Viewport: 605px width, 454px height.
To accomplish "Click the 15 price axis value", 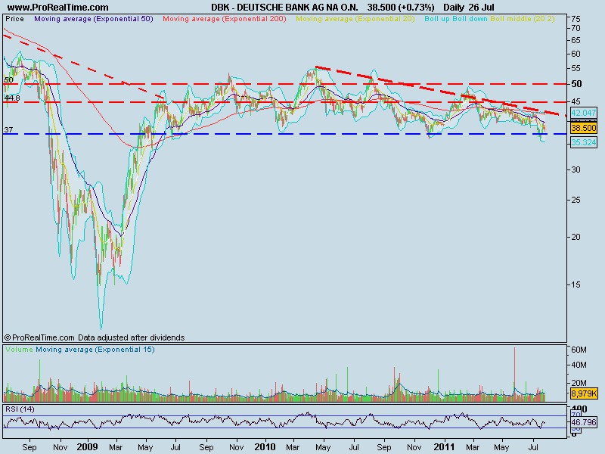I will pyautogui.click(x=576, y=285).
